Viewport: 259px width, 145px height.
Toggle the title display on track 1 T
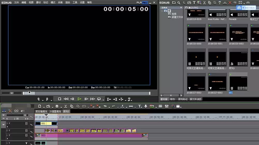[x=26, y=143]
